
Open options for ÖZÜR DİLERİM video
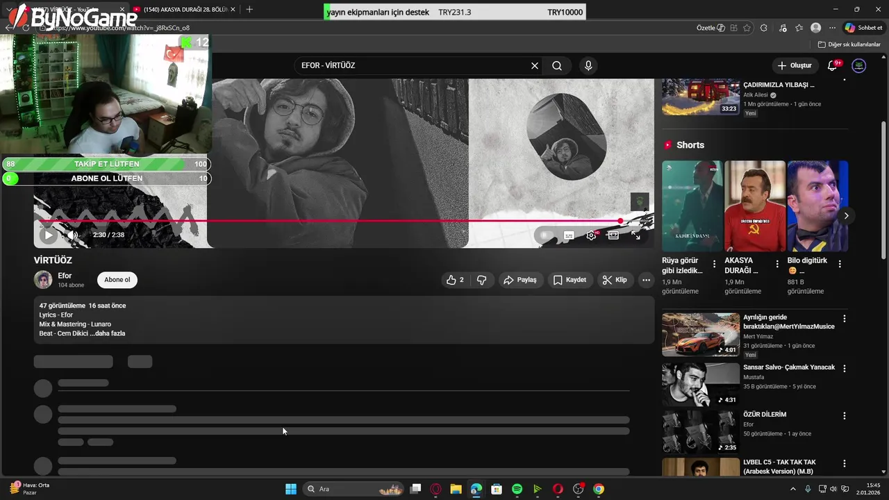[x=845, y=416]
